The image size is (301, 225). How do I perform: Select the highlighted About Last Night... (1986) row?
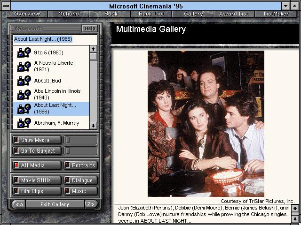pos(51,108)
